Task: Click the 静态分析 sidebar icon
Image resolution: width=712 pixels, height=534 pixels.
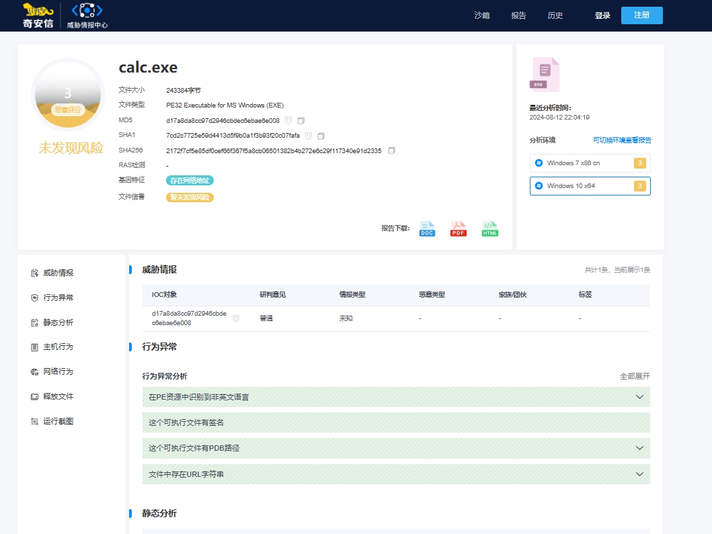Action: (x=34, y=322)
